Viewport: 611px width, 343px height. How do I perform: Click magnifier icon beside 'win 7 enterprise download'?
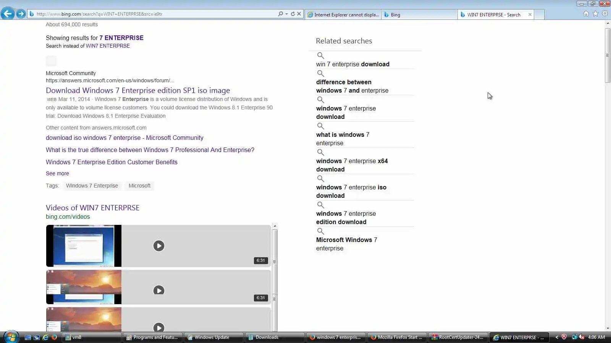click(320, 56)
